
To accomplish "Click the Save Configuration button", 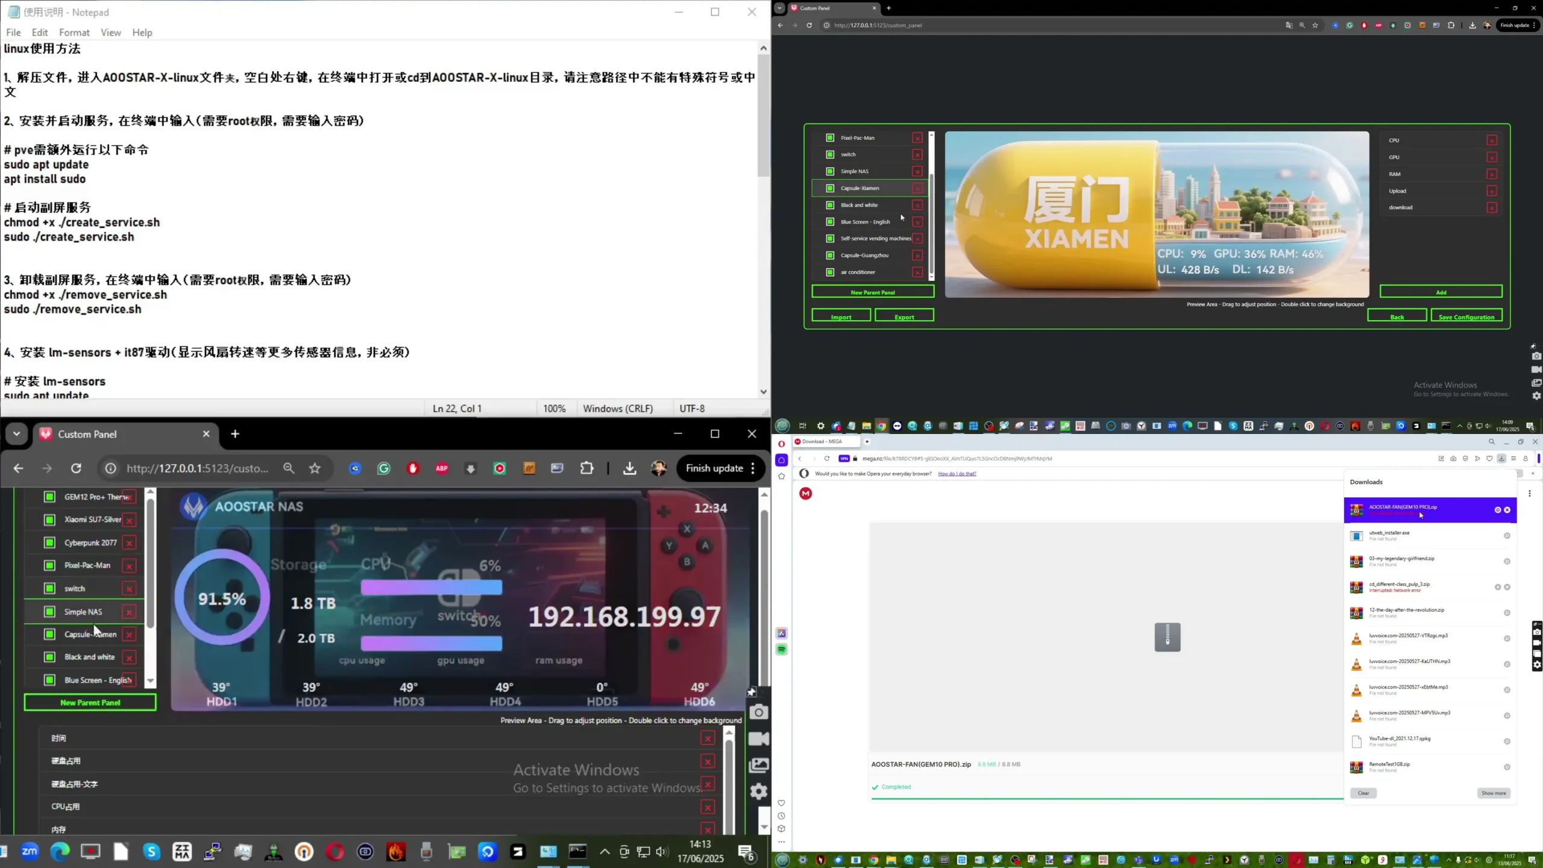I will click(1466, 316).
